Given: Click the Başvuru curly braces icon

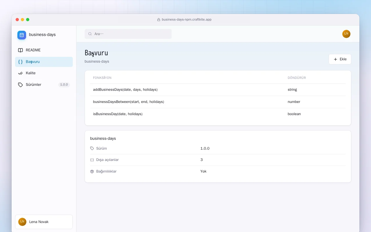Looking at the screenshot, I should [20, 62].
